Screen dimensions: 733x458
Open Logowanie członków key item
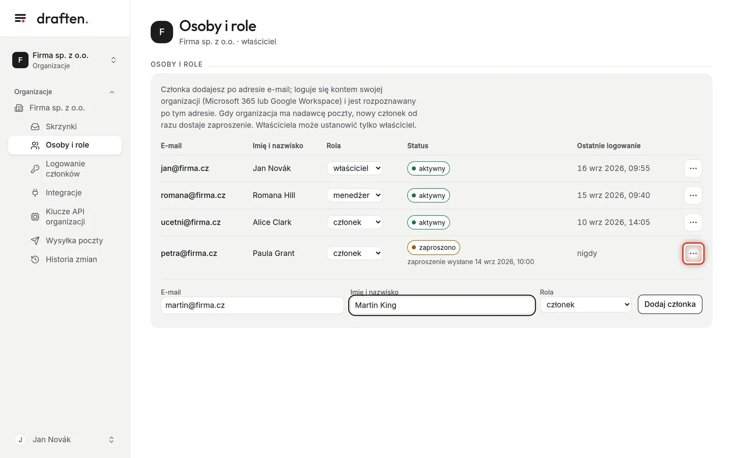[65, 169]
